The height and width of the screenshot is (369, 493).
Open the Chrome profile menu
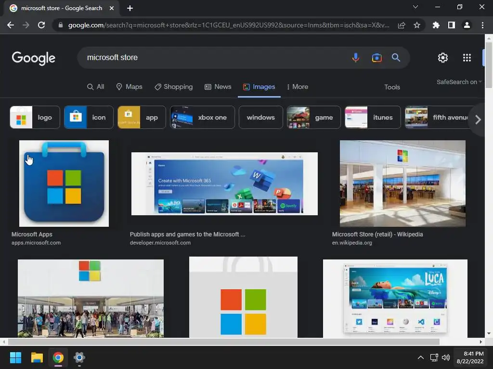467,25
